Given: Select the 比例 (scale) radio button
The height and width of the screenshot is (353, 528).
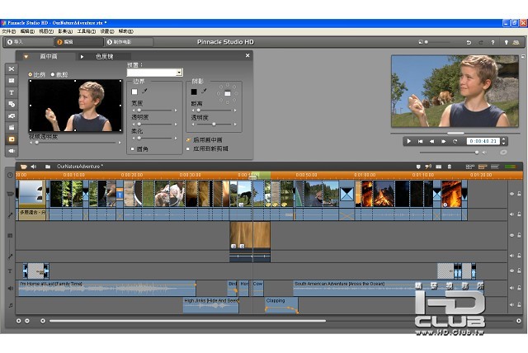Looking at the screenshot, I should coord(30,75).
